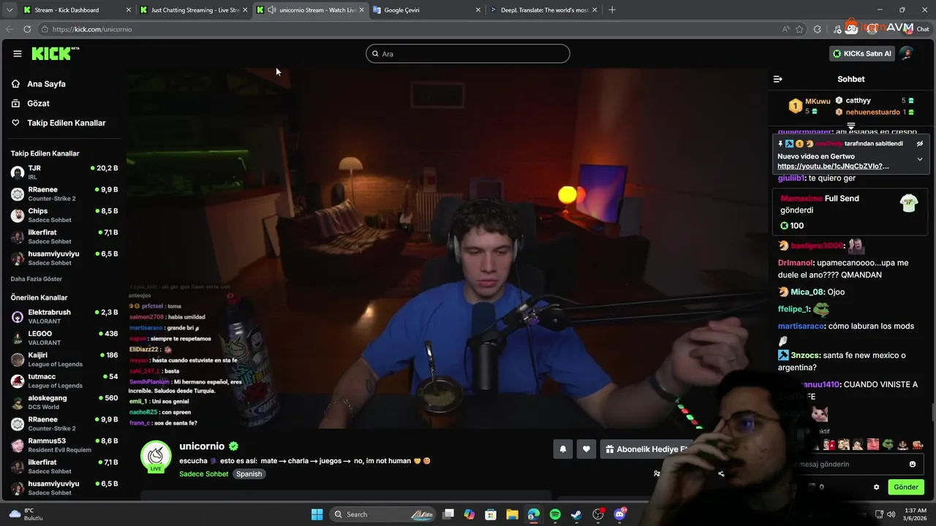936x526 pixels.
Task: Open File Explorer from taskbar
Action: 512,514
